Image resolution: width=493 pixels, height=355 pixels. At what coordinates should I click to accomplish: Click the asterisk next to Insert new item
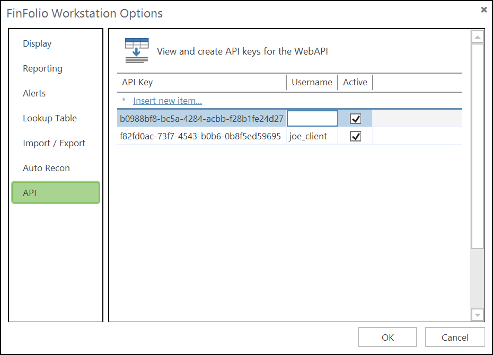point(123,101)
